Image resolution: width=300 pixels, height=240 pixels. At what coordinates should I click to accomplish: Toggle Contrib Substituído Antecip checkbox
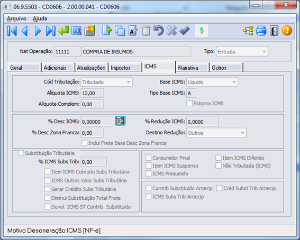(148, 188)
